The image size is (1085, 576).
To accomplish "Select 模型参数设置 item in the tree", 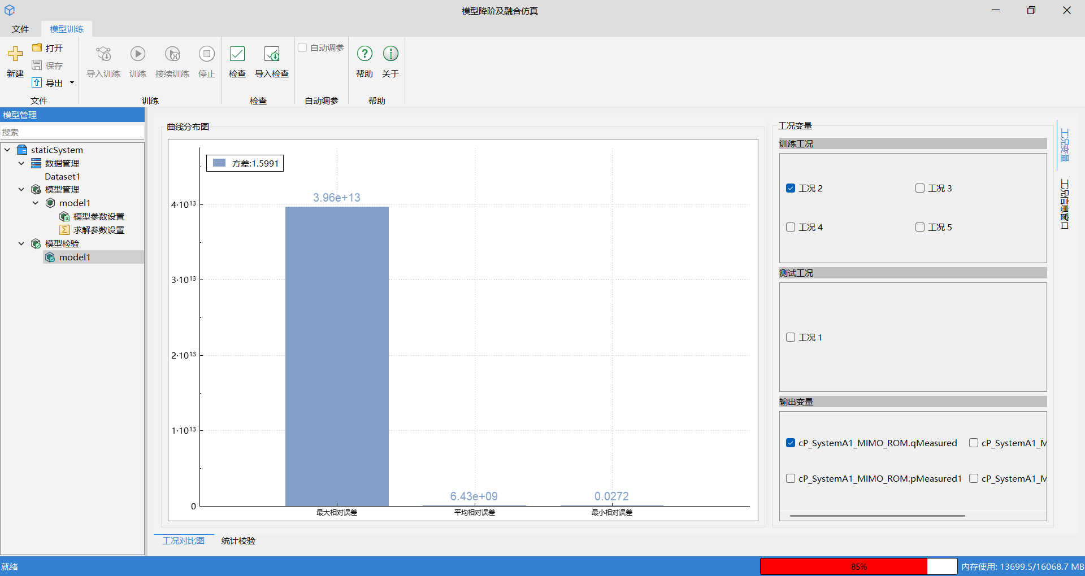I will coord(98,216).
